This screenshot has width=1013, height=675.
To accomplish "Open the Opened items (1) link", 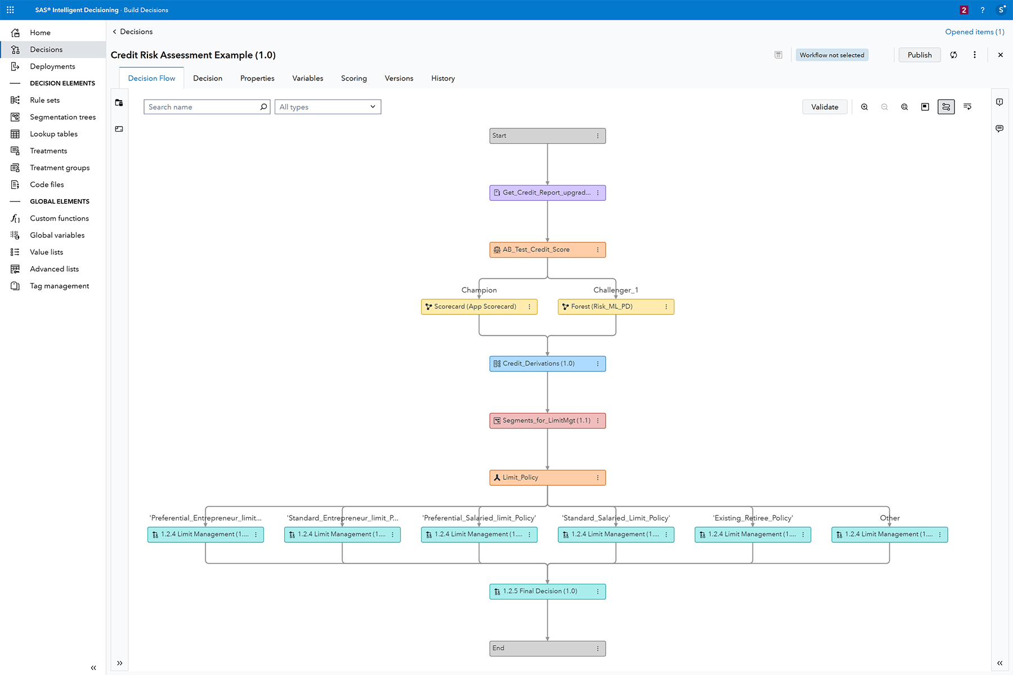I will pos(974,31).
